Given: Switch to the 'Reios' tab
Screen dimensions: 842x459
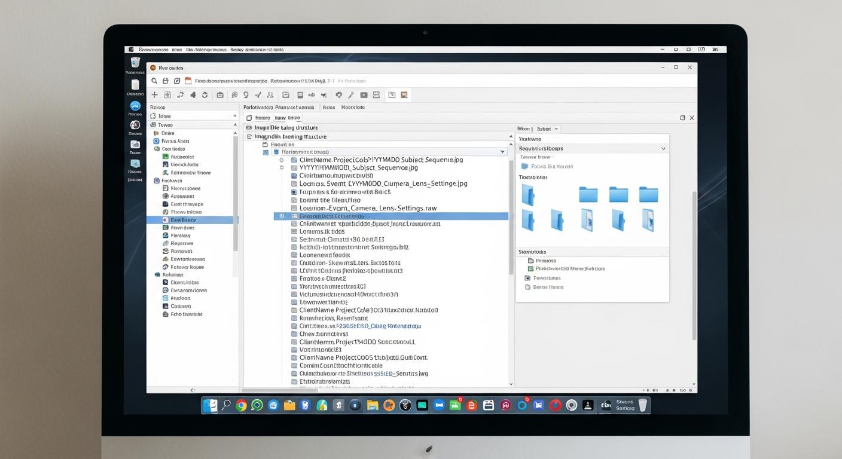Looking at the screenshot, I should 329,108.
